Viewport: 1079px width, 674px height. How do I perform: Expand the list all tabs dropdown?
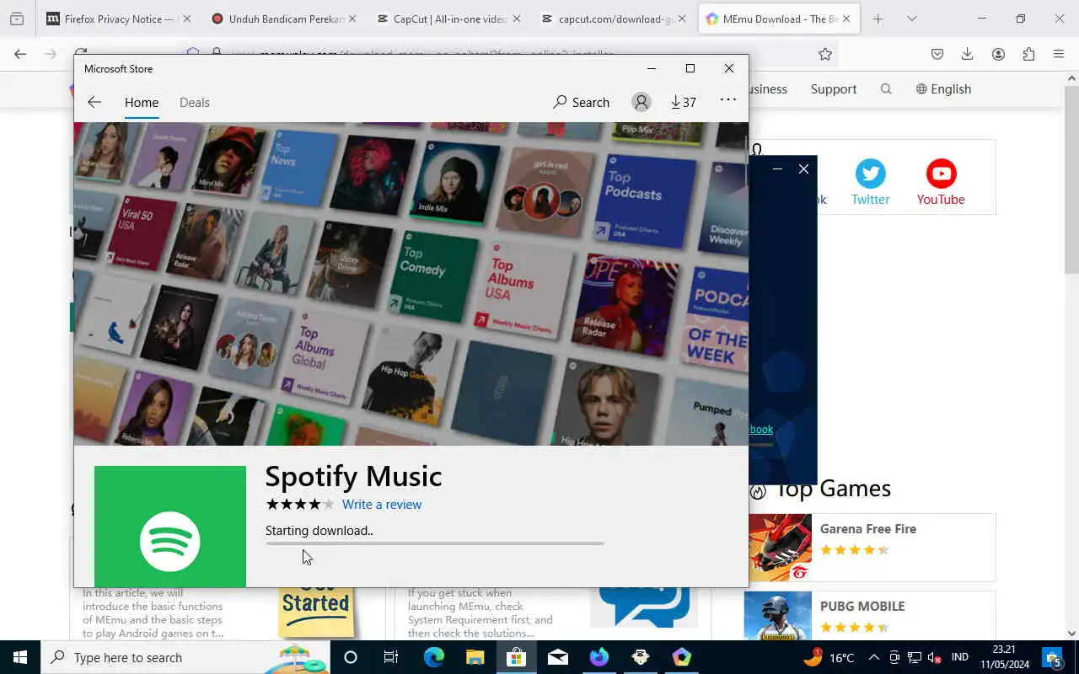pyautogui.click(x=911, y=19)
